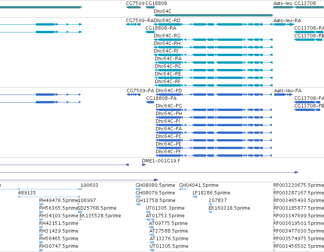Click EST RH56465.5prime
This screenshot has height=252, width=324.
click(59, 239)
